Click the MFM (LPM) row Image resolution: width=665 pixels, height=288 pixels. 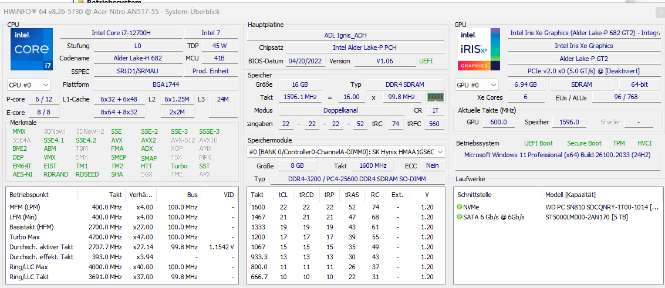pos(121,207)
